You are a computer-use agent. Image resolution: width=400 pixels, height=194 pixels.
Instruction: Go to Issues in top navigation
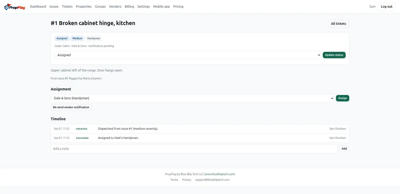click(x=54, y=7)
